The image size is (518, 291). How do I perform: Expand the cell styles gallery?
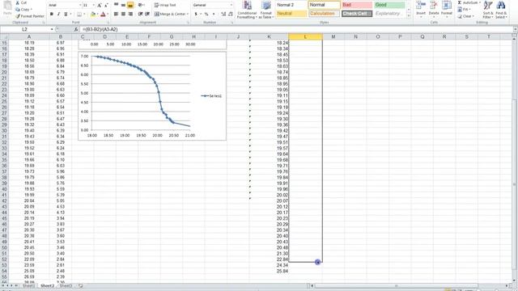tap(409, 15)
